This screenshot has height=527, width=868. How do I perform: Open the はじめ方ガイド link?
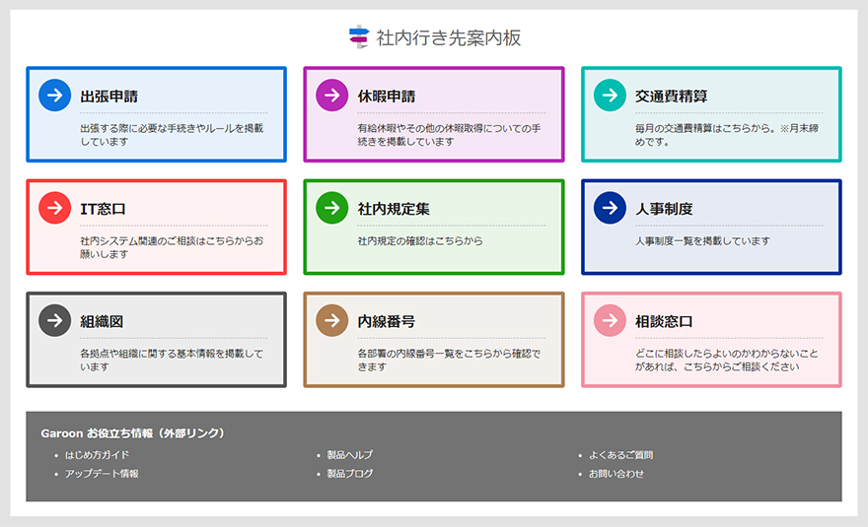pyautogui.click(x=97, y=455)
